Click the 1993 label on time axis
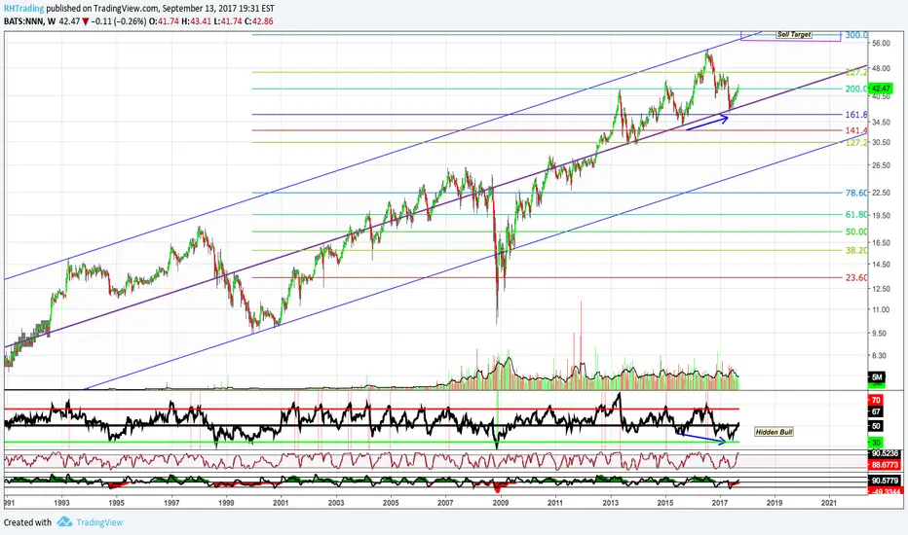Screen dimensions: 908x535 pos(62,503)
